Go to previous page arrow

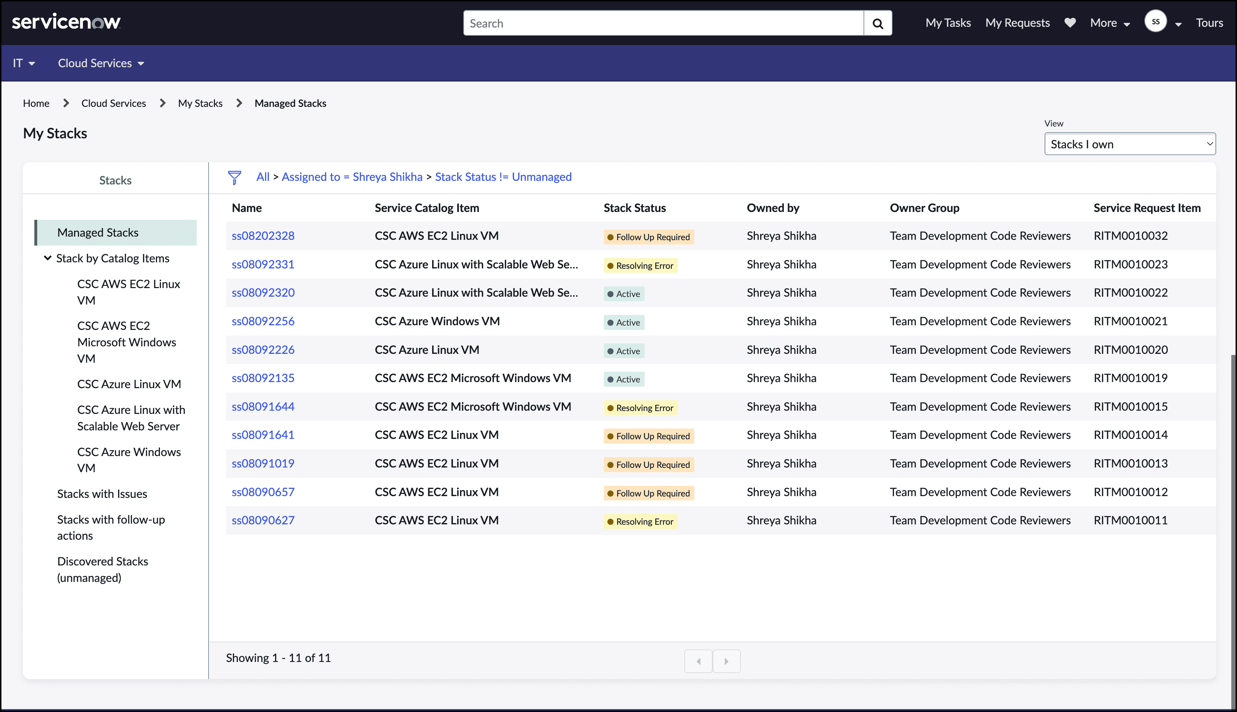698,661
